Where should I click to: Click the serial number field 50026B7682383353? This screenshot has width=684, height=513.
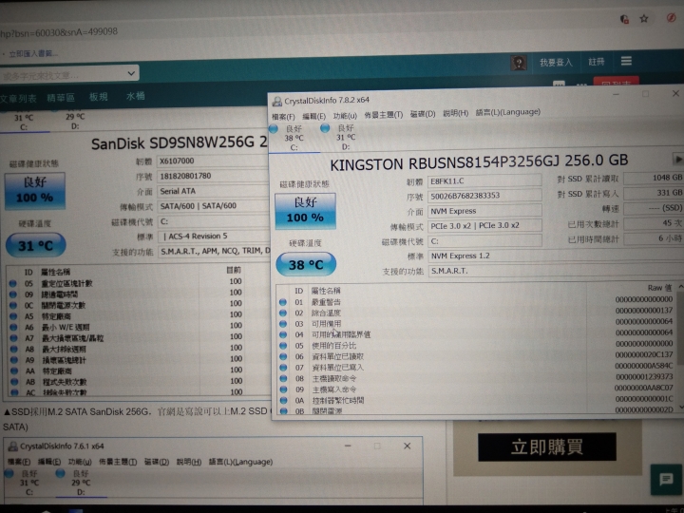click(484, 196)
